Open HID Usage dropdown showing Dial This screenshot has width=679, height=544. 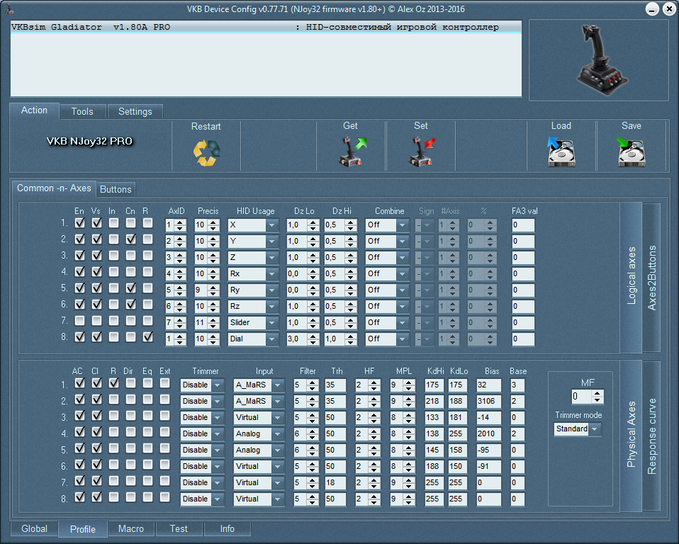click(253, 339)
